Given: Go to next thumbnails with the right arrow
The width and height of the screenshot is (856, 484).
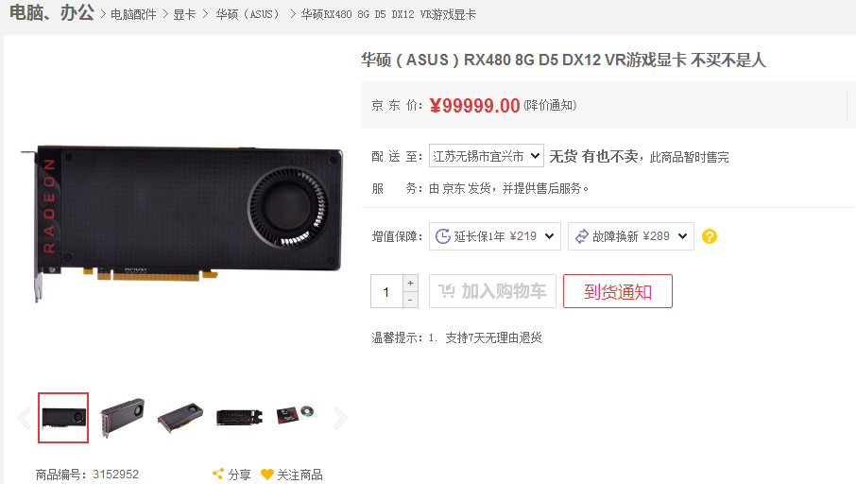Looking at the screenshot, I should click(341, 419).
